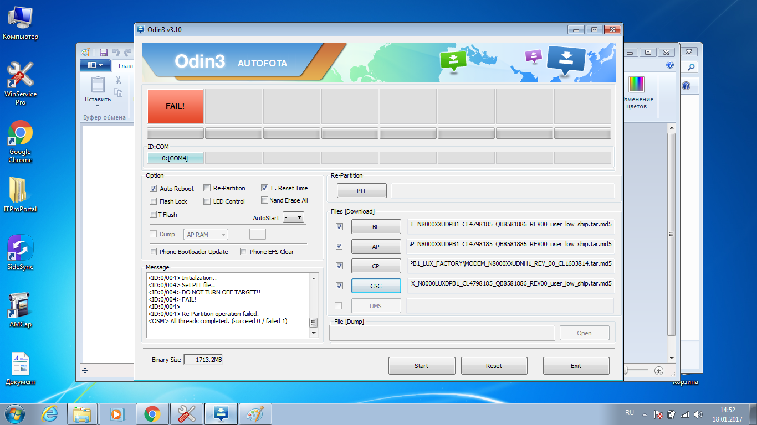Viewport: 757px width, 425px height.
Task: Uncheck the Auto Reboot option
Action: point(154,189)
